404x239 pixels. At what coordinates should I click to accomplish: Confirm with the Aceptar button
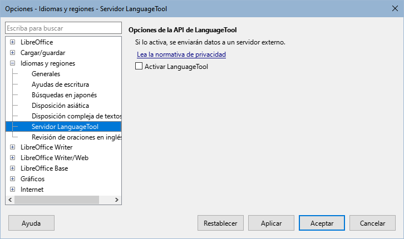coord(322,223)
